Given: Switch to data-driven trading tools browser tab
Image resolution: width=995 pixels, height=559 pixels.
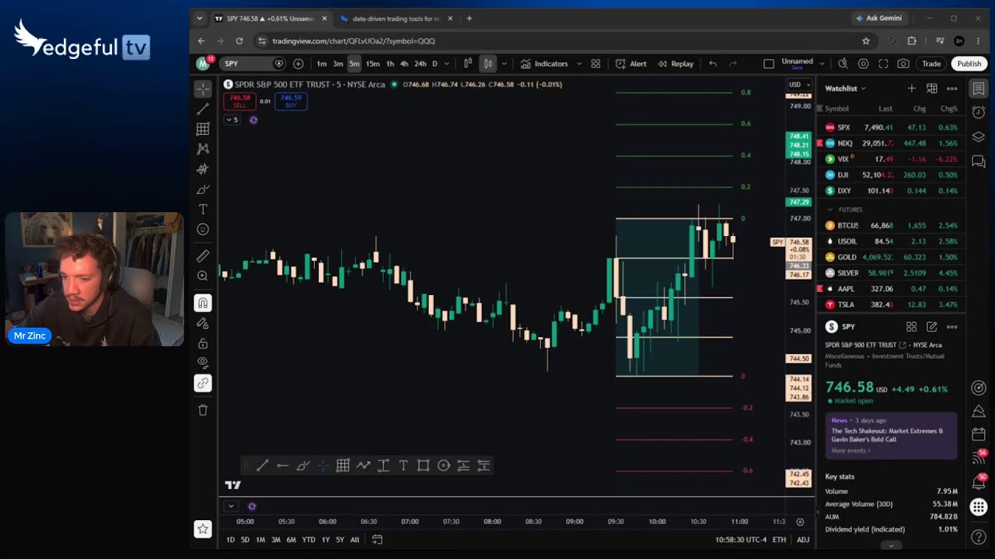Looking at the screenshot, I should point(396,18).
